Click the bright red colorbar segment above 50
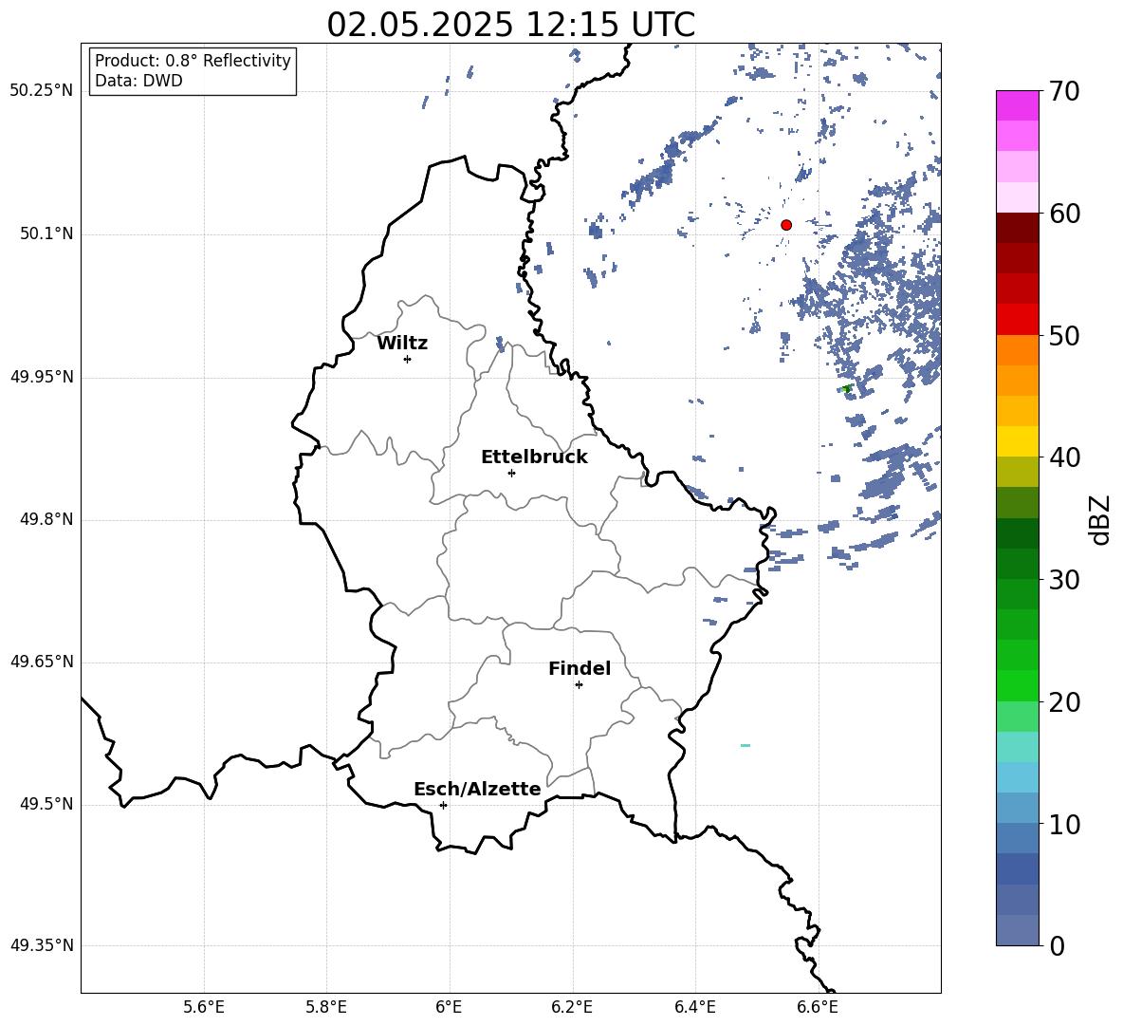The height and width of the screenshot is (1026, 1123). [x=1017, y=320]
